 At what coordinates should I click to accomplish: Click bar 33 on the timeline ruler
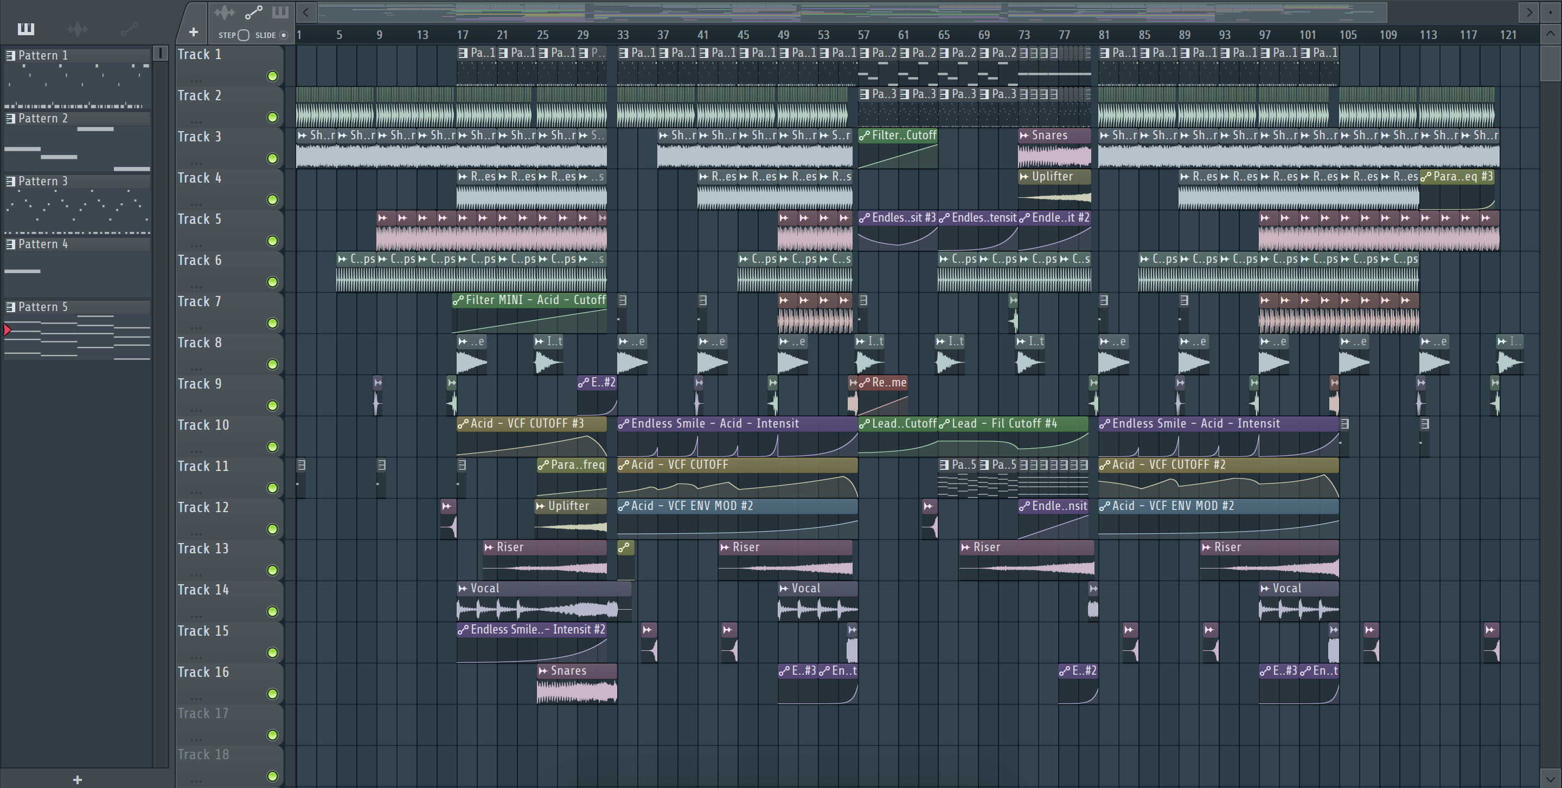click(623, 35)
